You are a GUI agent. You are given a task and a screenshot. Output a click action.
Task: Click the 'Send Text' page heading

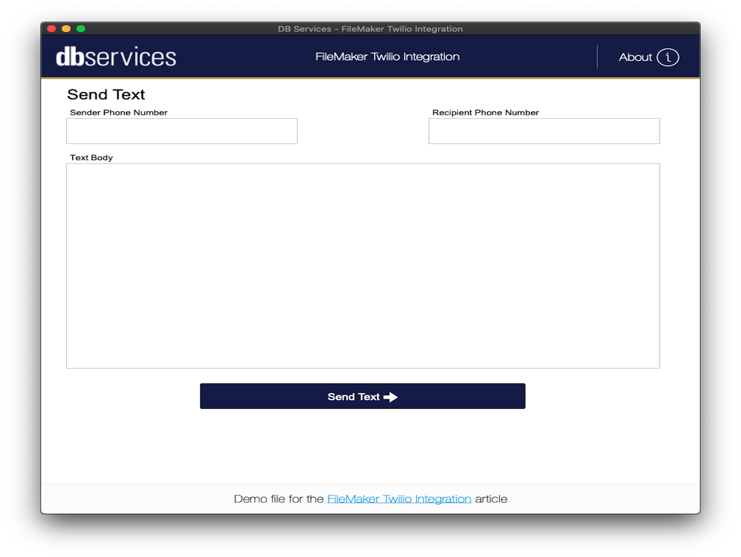click(106, 94)
